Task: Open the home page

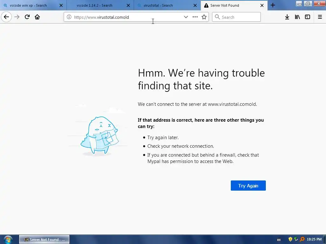Action: pyautogui.click(x=37, y=17)
